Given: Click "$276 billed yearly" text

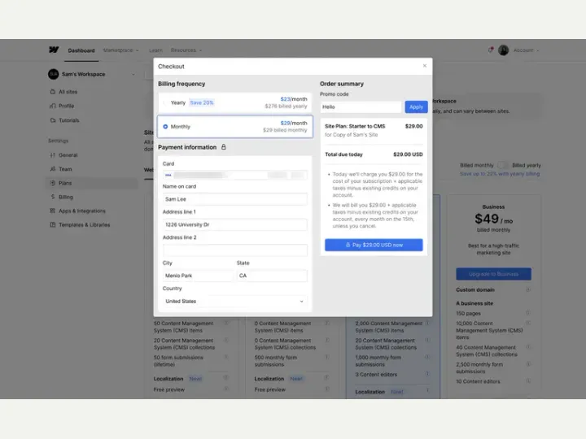Looking at the screenshot, I should click(286, 106).
